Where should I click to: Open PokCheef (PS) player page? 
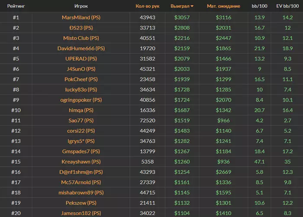[x=81, y=79]
